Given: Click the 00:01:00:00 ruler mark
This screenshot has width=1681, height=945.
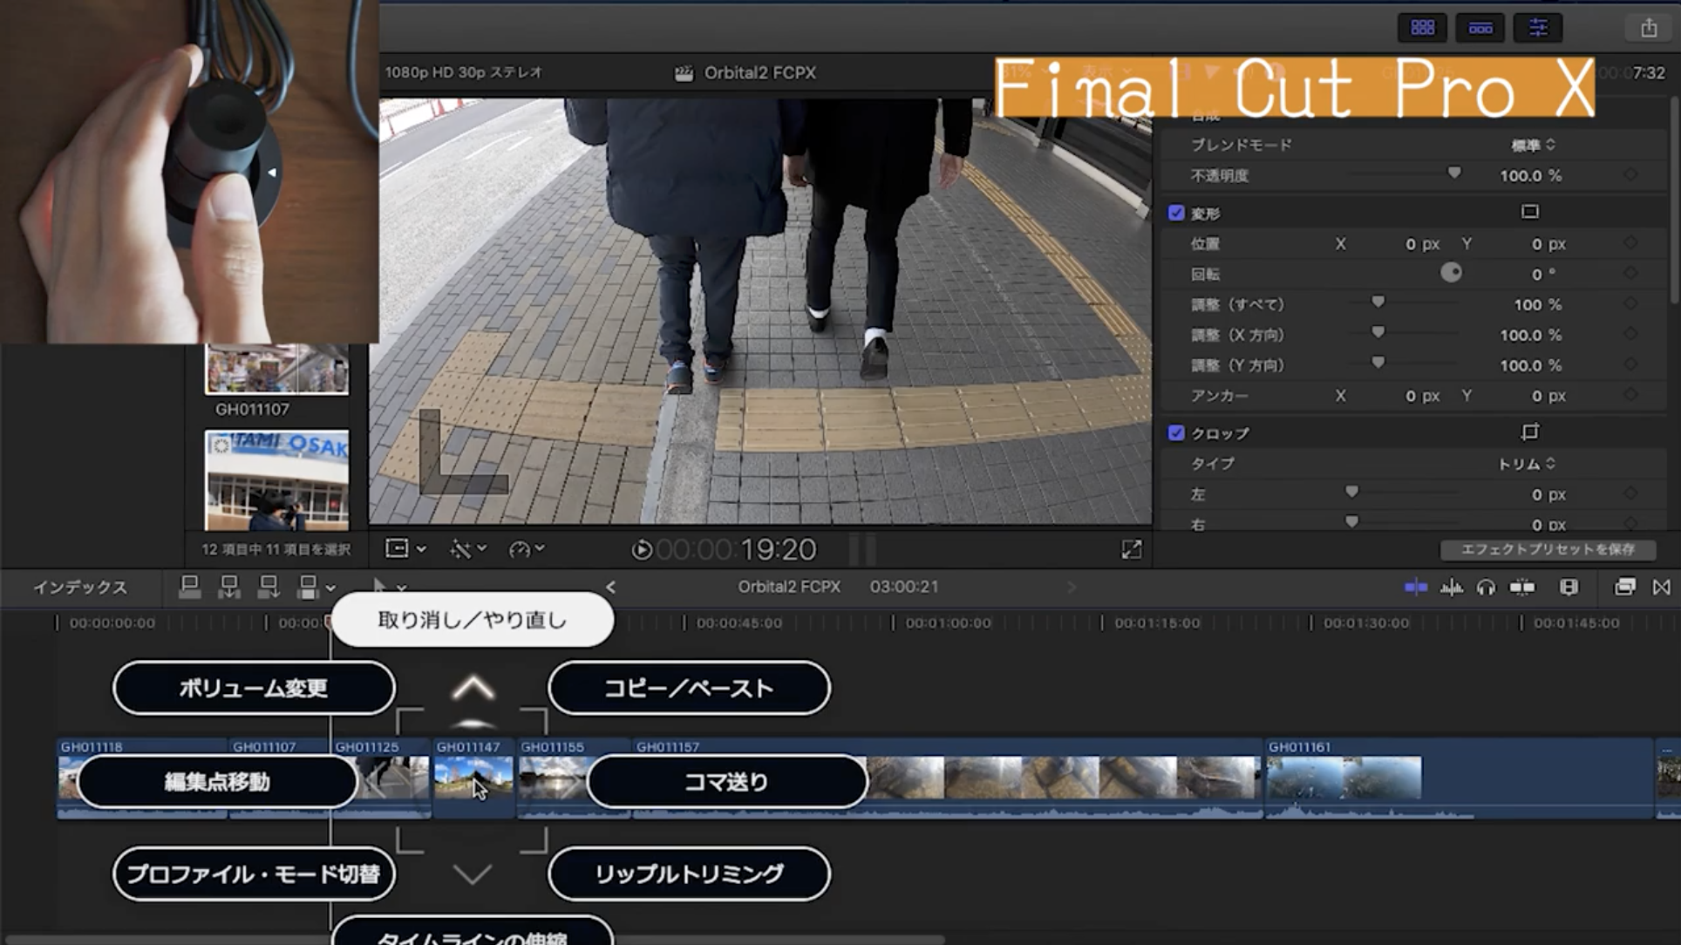Looking at the screenshot, I should (948, 623).
